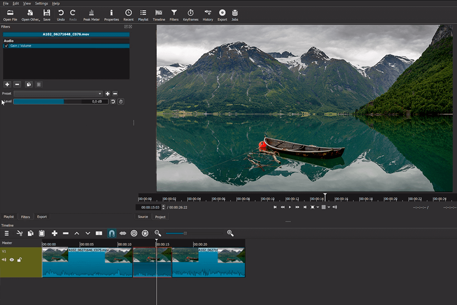Click the scissors cut icon in timeline

click(20, 233)
